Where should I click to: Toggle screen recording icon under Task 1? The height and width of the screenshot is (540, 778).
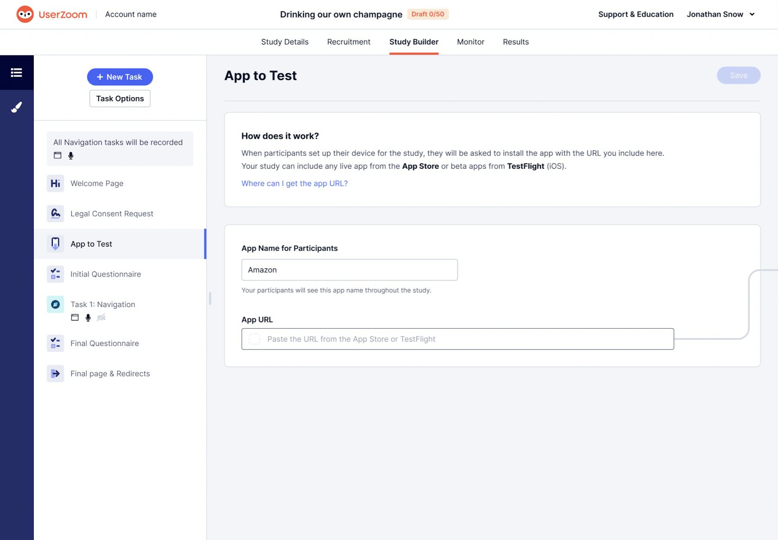pyautogui.click(x=75, y=318)
